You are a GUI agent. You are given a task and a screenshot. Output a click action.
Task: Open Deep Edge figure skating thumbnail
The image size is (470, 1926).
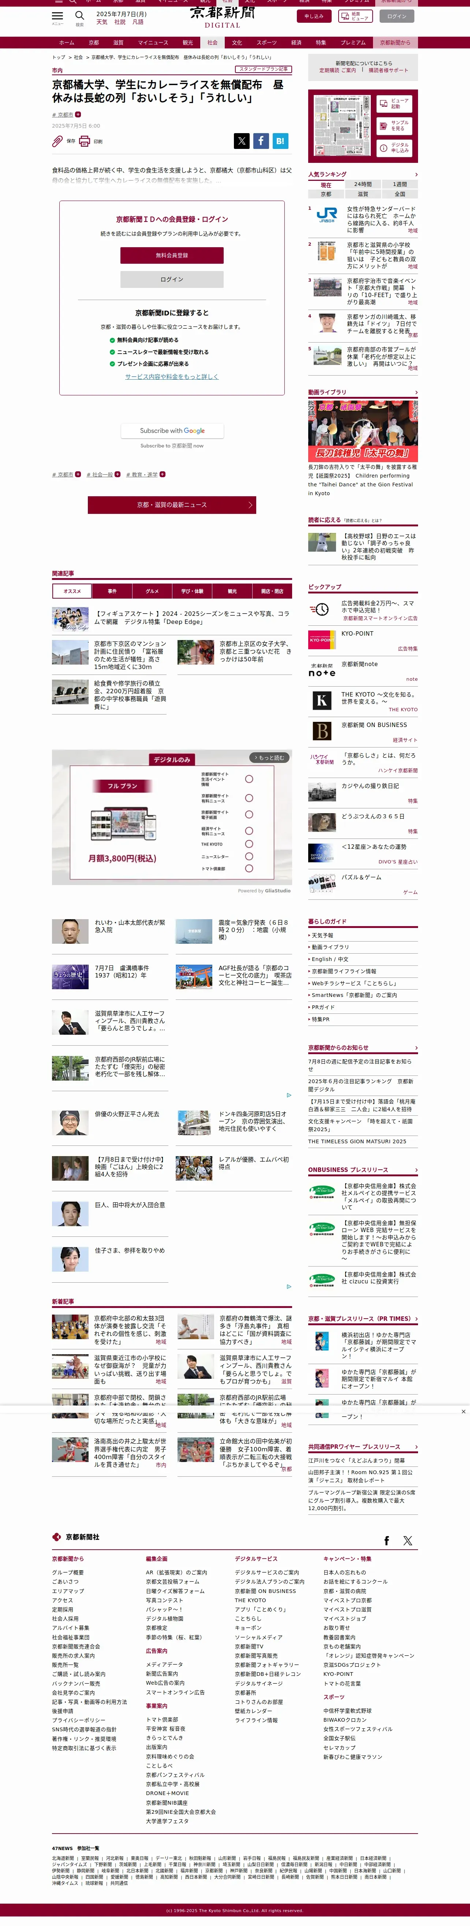pyautogui.click(x=70, y=618)
